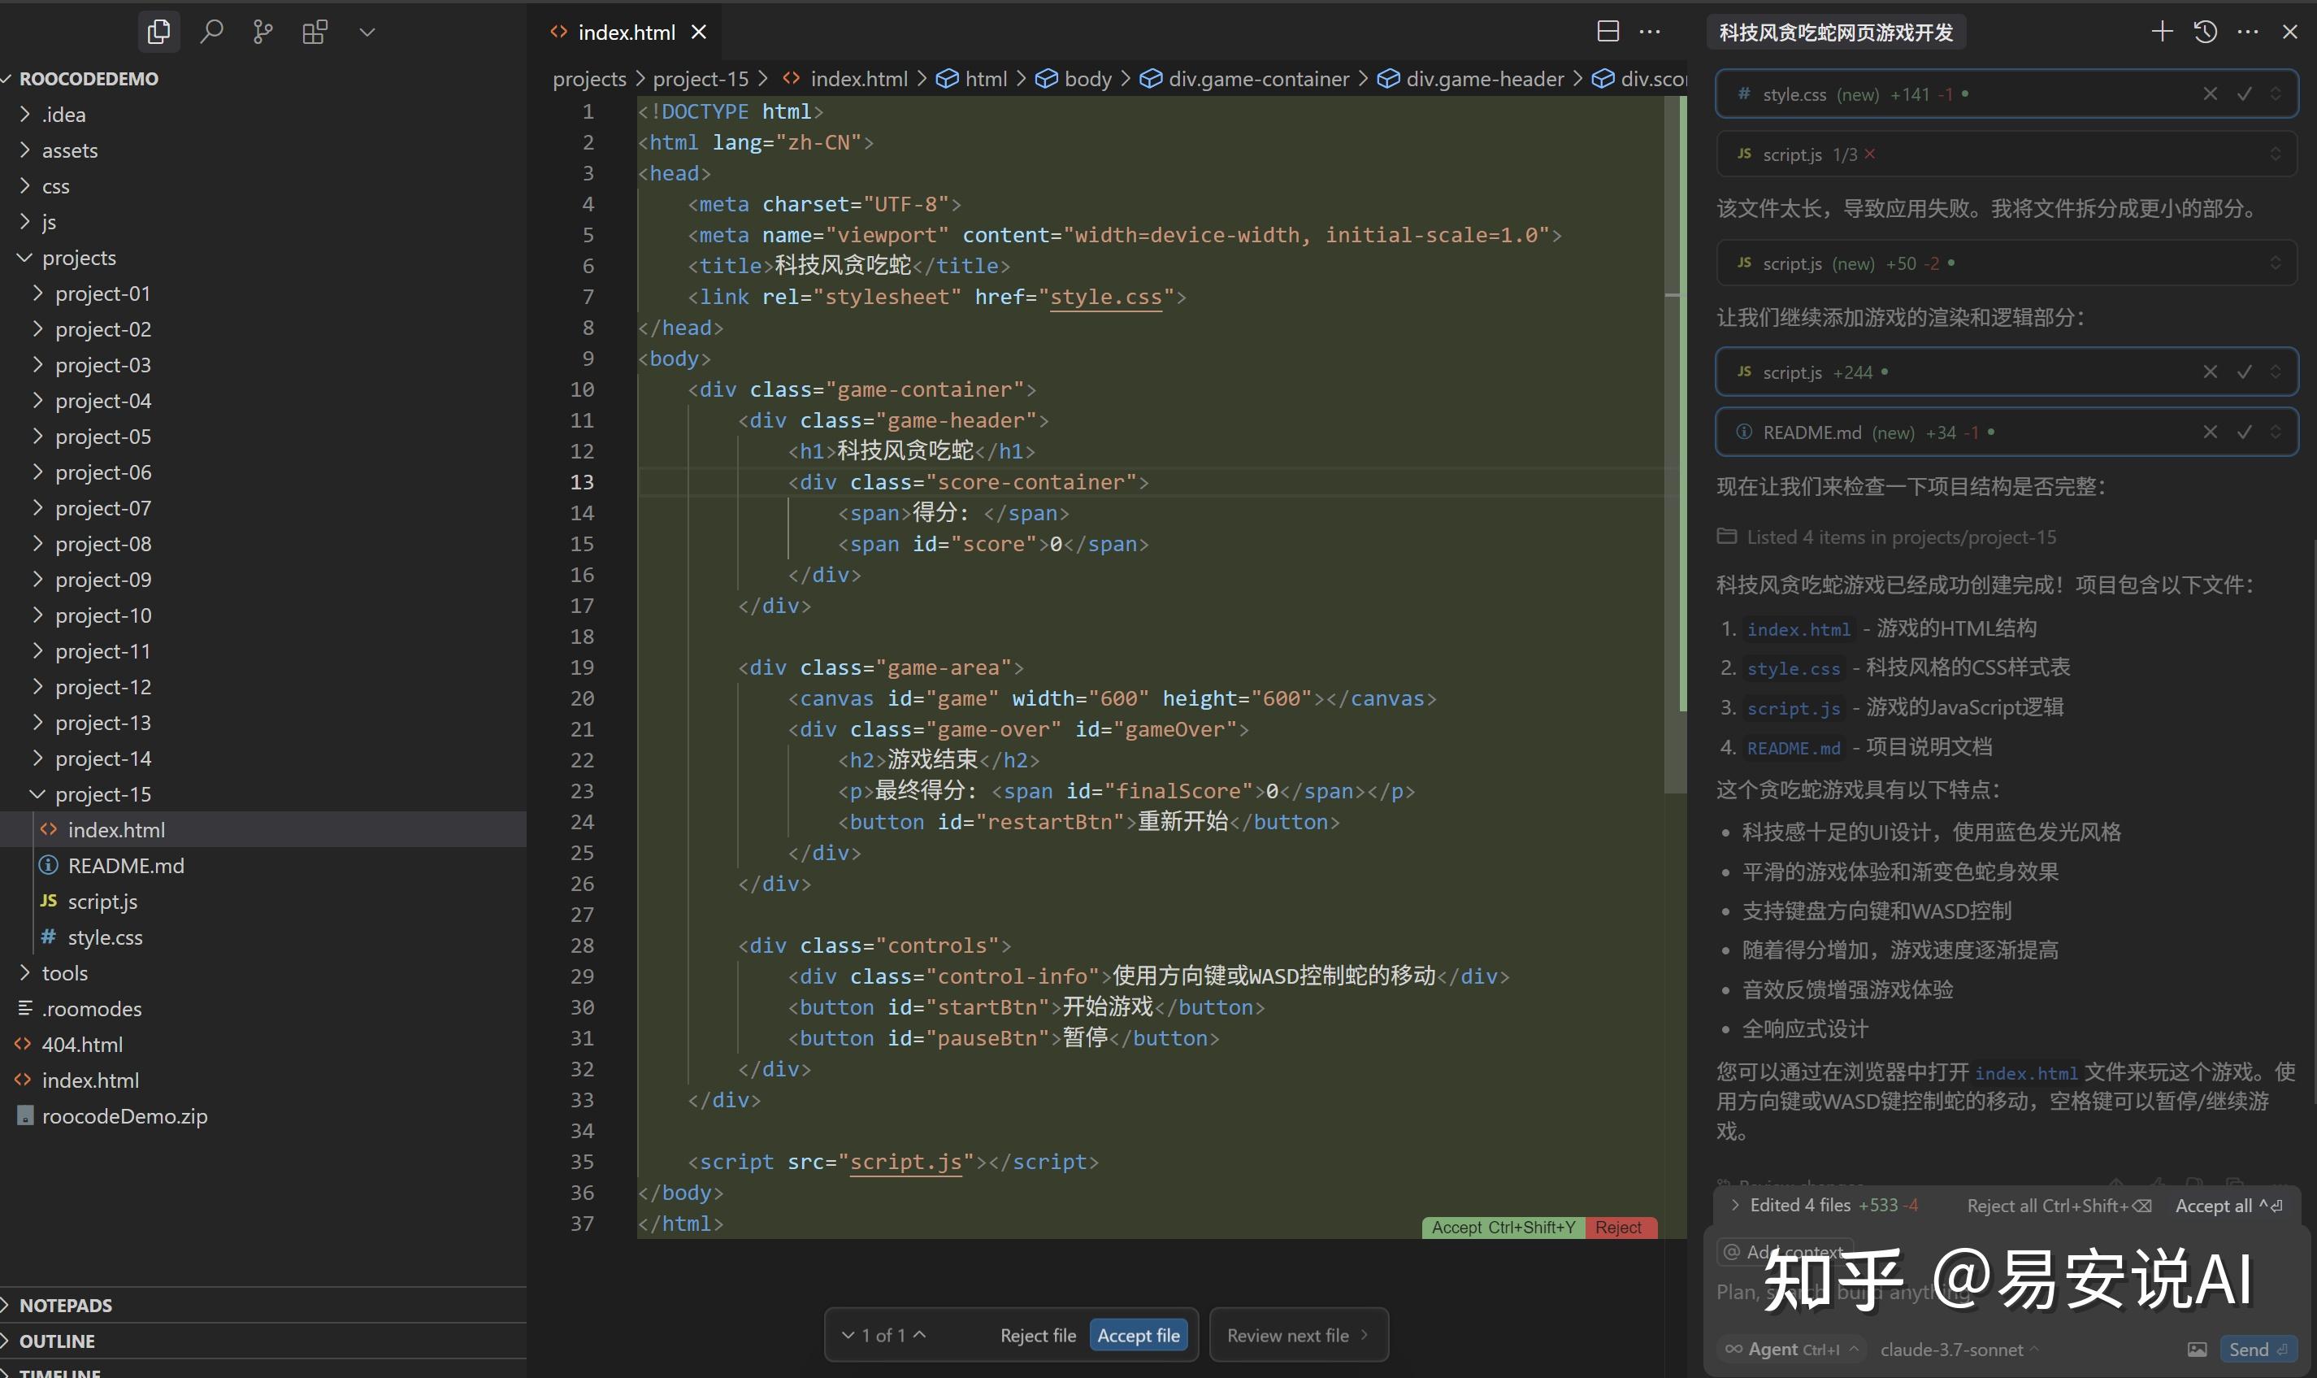2317x1378 pixels.
Task: Open the Source Control branch icon
Action: point(263,32)
